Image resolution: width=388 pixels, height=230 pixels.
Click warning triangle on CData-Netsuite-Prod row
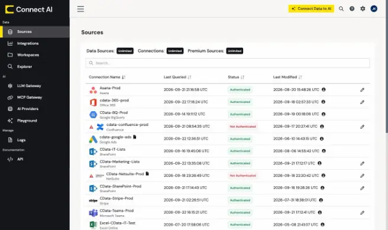pos(91,176)
